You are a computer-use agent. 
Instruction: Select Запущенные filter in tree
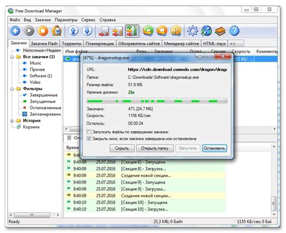pos(42,101)
